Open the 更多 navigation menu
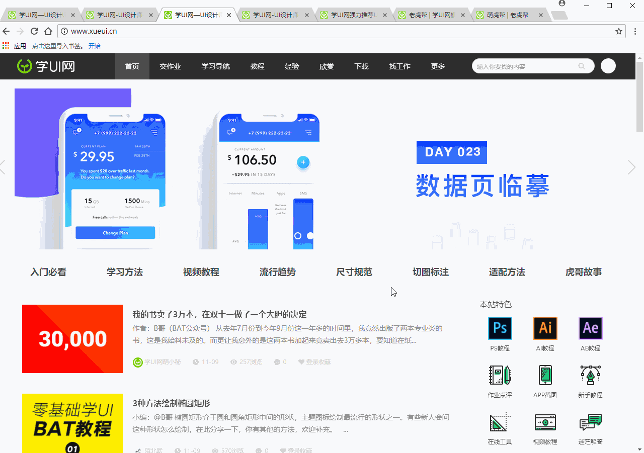Screen dimensions: 644x453 tap(438, 66)
